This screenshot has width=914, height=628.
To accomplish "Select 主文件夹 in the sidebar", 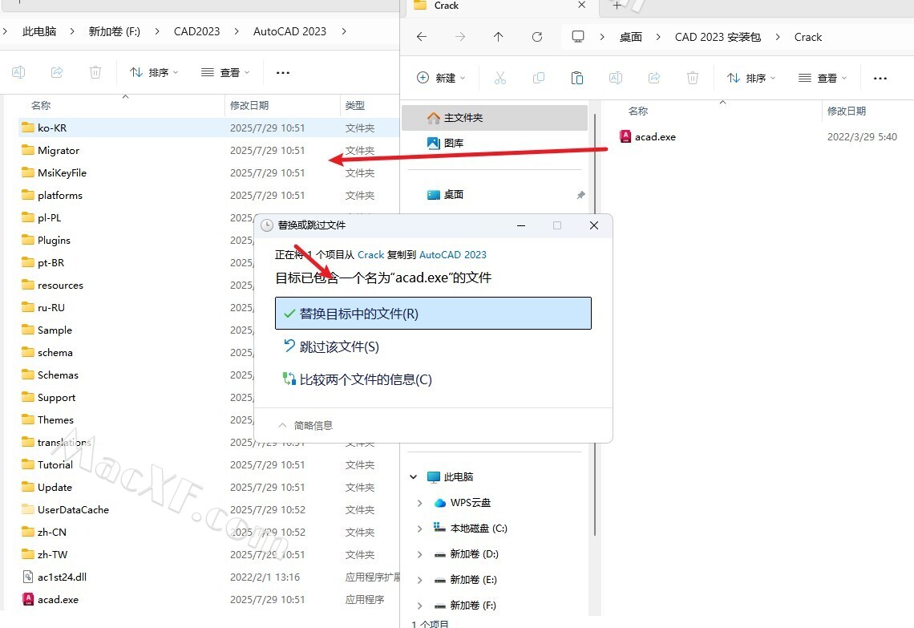I will click(x=495, y=118).
